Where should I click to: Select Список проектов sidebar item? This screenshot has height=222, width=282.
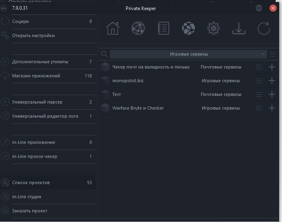click(x=31, y=183)
